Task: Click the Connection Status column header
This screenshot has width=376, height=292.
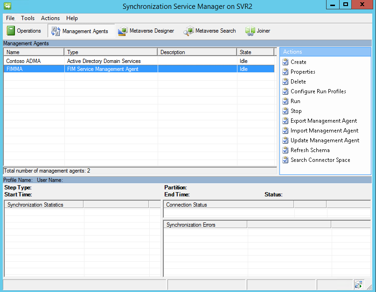Action: [x=229, y=204]
